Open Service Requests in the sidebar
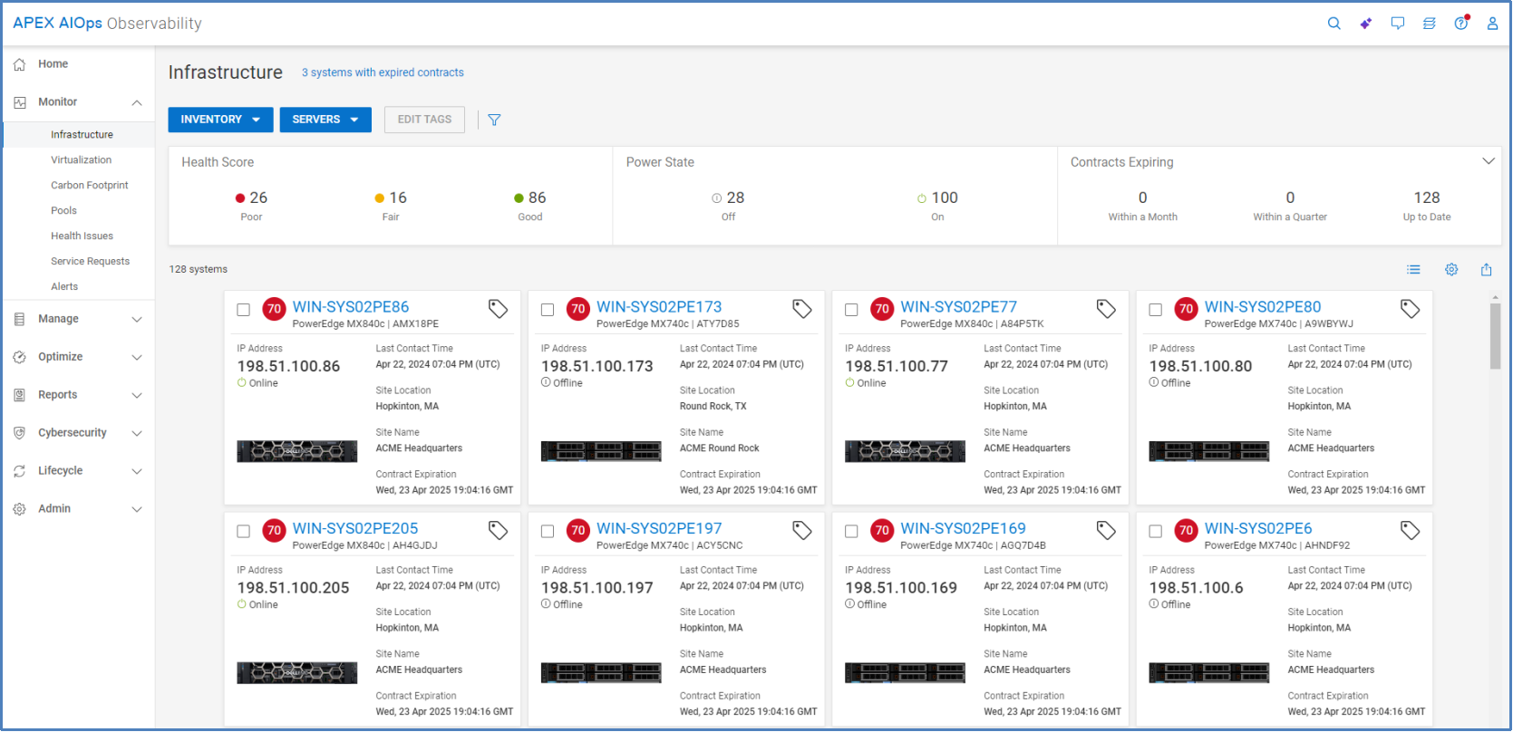The width and height of the screenshot is (1513, 732). (x=90, y=262)
